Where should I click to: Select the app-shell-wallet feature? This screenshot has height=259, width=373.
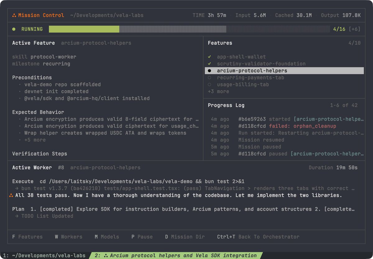241,57
